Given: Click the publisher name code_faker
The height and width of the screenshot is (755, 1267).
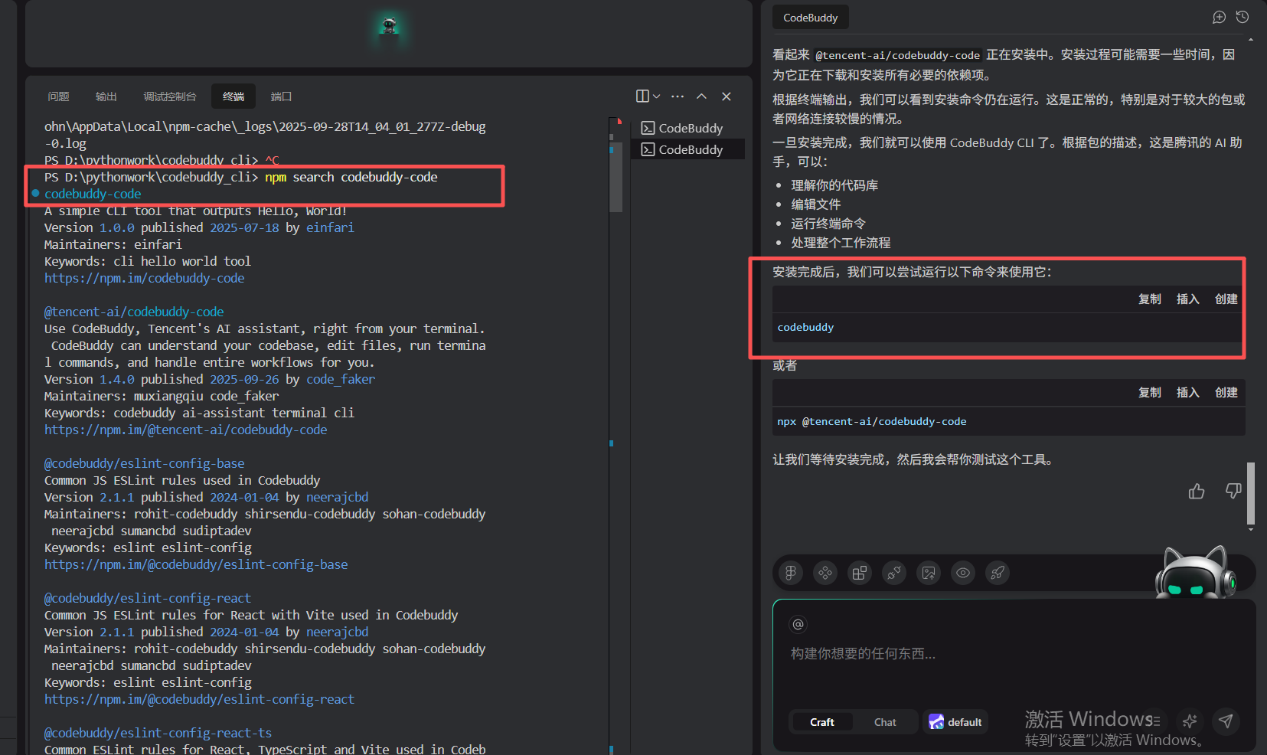Looking at the screenshot, I should (x=341, y=379).
